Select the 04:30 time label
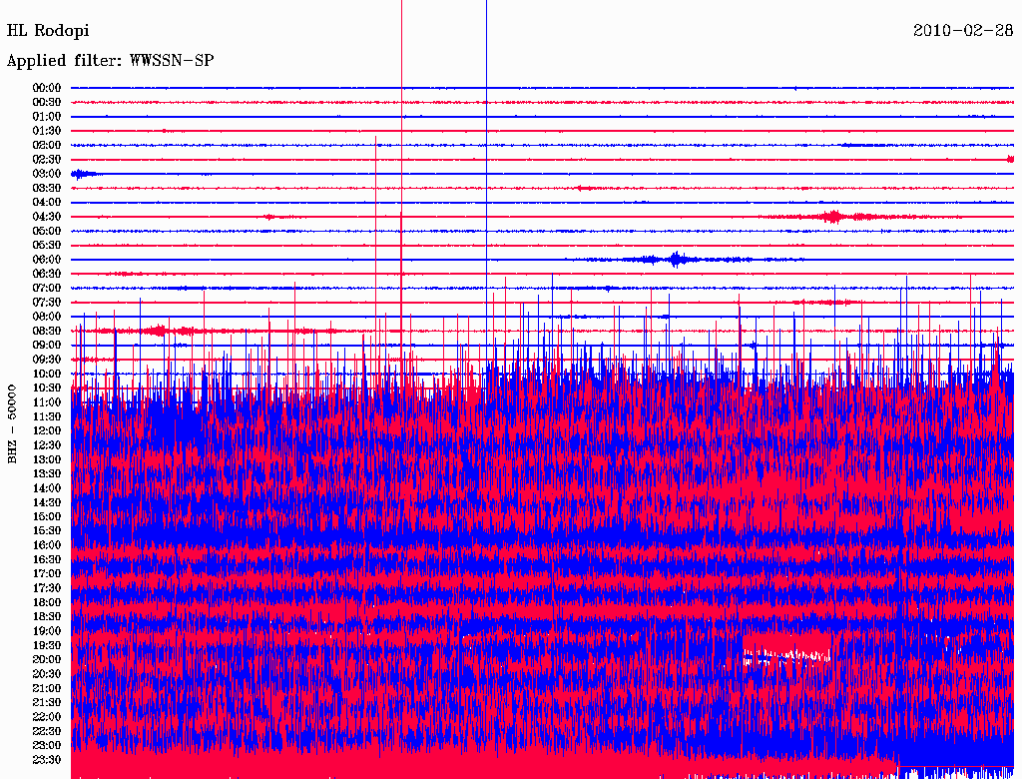Screen dimensions: 1022x779 point(47,217)
